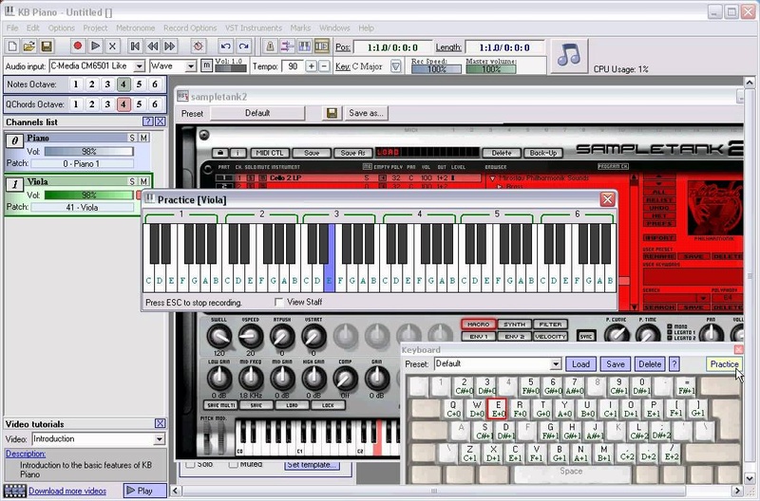This screenshot has width=760, height=501.
Task: Save the project with the floppy disk icon
Action: 47,46
